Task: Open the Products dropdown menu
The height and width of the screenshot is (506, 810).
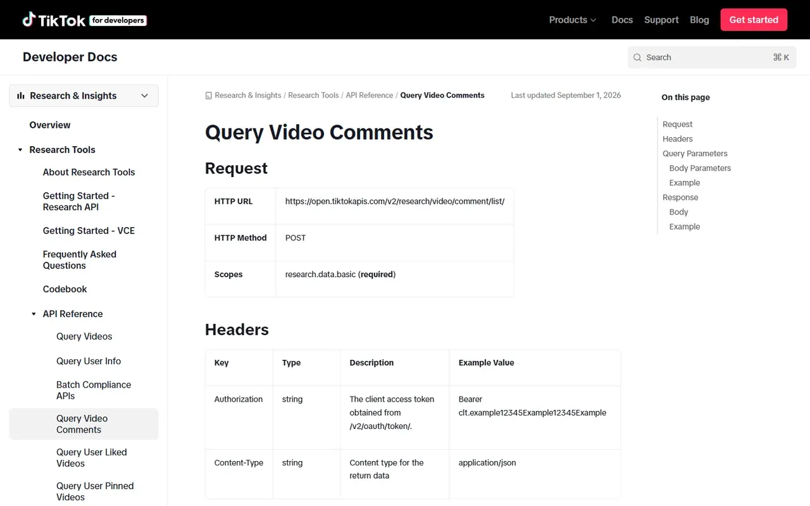Action: [x=573, y=20]
